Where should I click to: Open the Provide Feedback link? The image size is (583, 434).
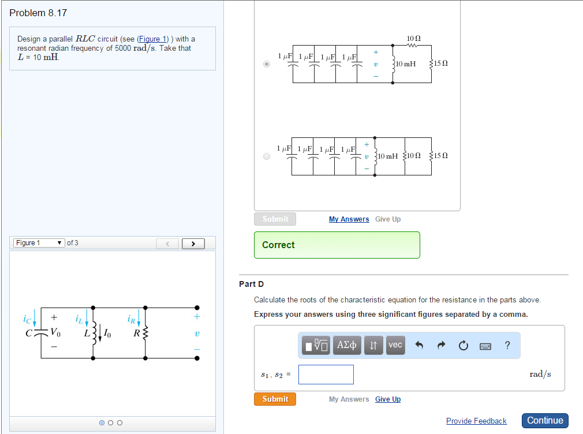pyautogui.click(x=476, y=421)
